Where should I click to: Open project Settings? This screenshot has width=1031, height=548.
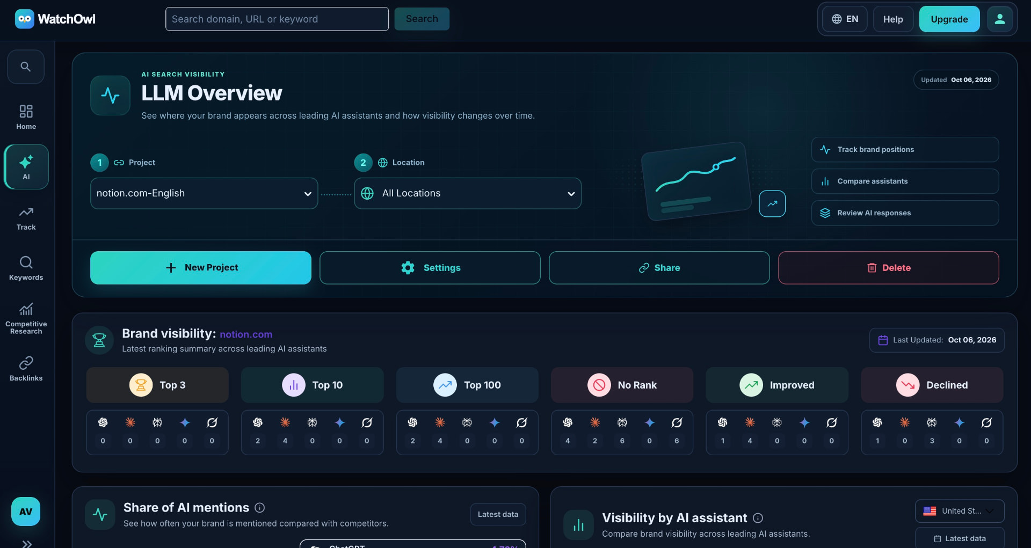tap(430, 268)
